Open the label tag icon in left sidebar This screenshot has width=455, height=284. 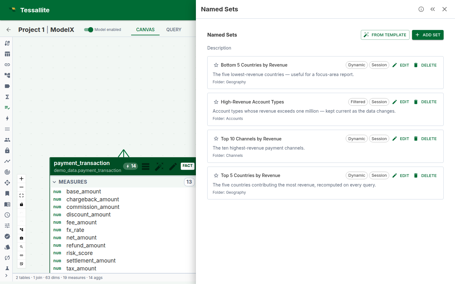tap(7, 86)
